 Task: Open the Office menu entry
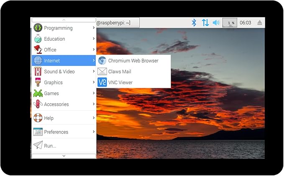pos(64,50)
